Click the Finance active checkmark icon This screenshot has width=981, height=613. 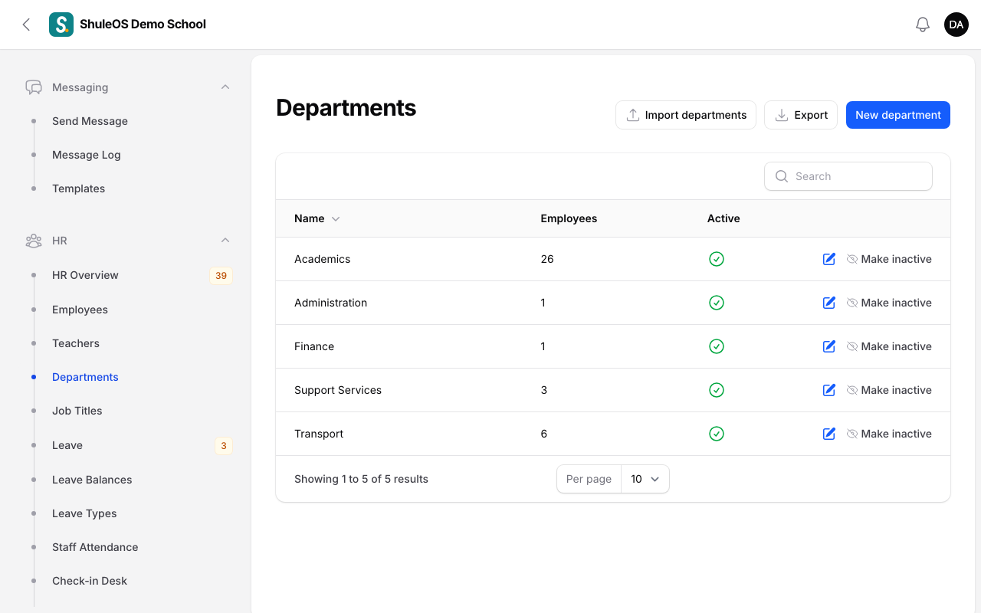(x=717, y=346)
